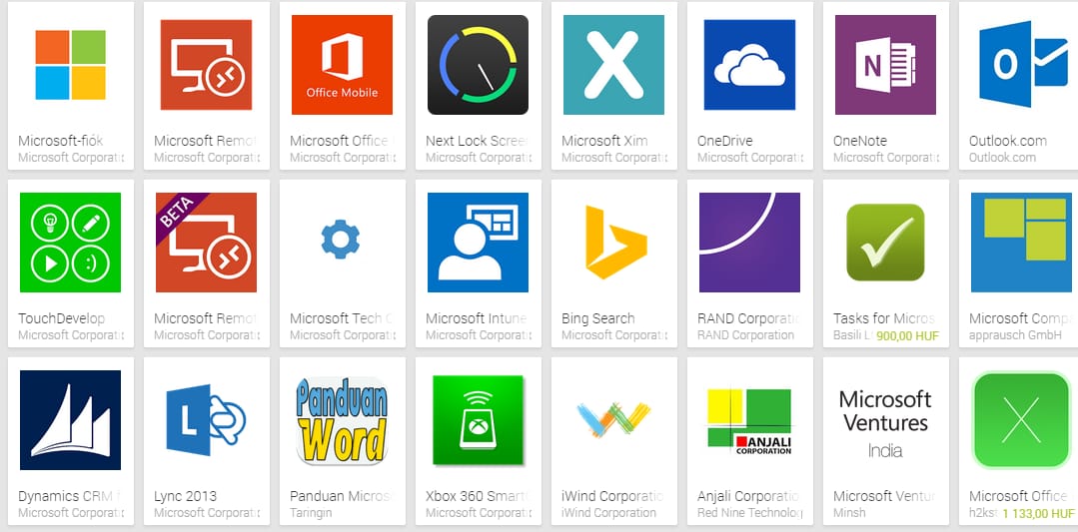Click the Microsoft Intune title

tap(477, 318)
